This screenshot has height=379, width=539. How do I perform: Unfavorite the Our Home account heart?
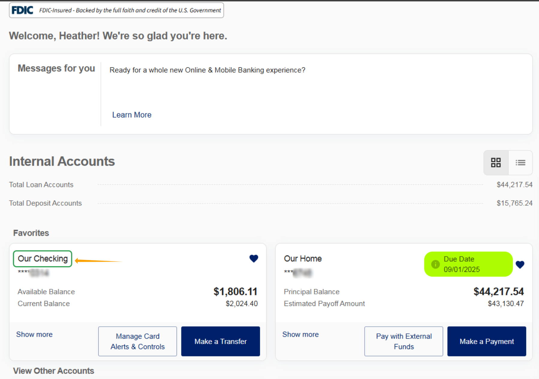[x=520, y=265]
